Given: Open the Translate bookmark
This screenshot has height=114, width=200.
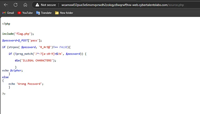Looking at the screenshot, I should click(x=44, y=13).
